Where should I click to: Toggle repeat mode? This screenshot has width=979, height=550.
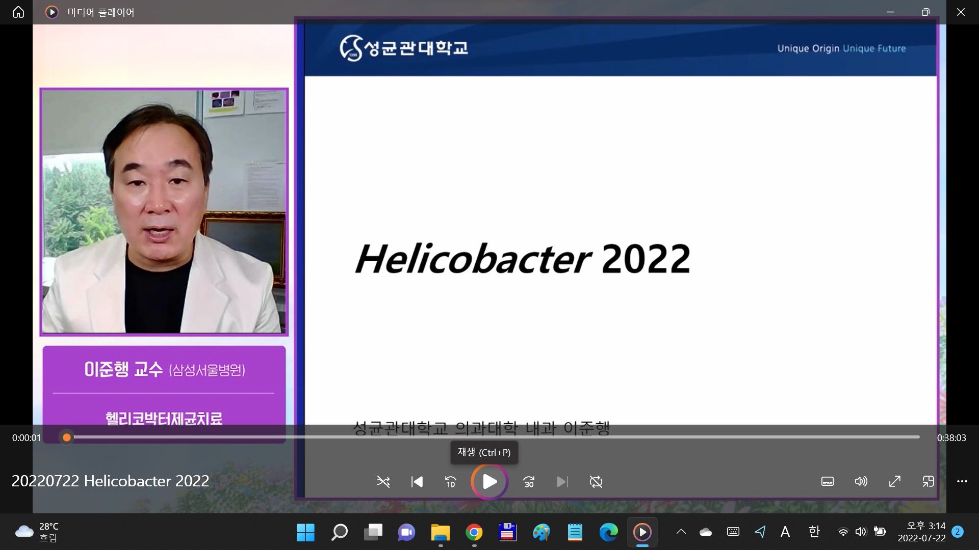pyautogui.click(x=596, y=481)
